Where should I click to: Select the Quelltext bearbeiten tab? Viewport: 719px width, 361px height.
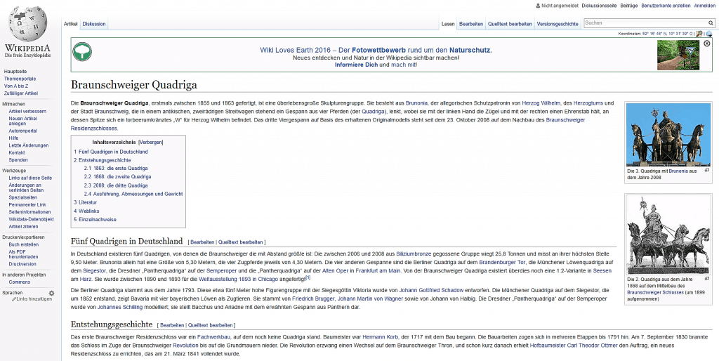tap(510, 24)
